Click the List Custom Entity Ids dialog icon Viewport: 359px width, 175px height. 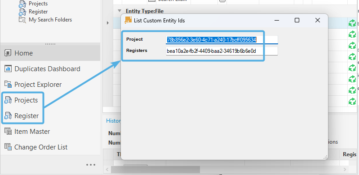(128, 20)
